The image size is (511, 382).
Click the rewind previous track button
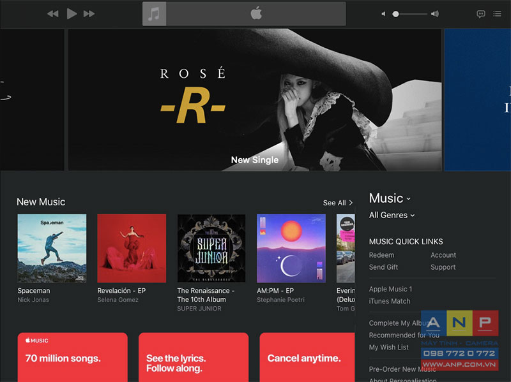53,13
